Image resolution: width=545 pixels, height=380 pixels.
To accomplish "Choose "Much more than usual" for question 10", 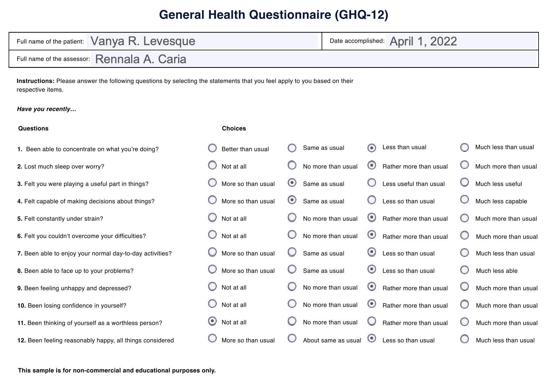I will click(464, 304).
